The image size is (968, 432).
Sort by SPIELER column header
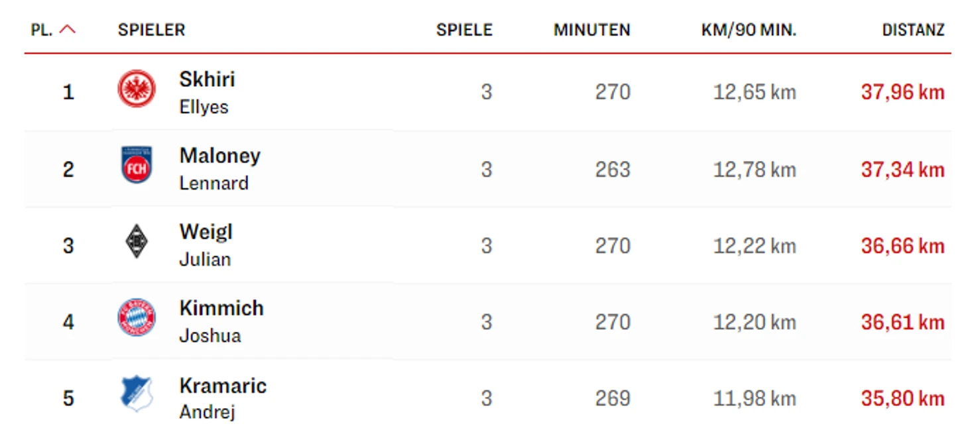point(151,30)
